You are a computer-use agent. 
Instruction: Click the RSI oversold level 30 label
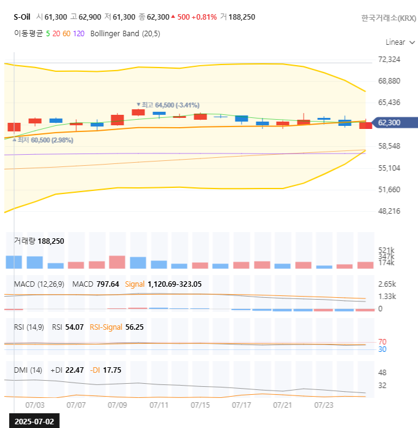point(382,349)
